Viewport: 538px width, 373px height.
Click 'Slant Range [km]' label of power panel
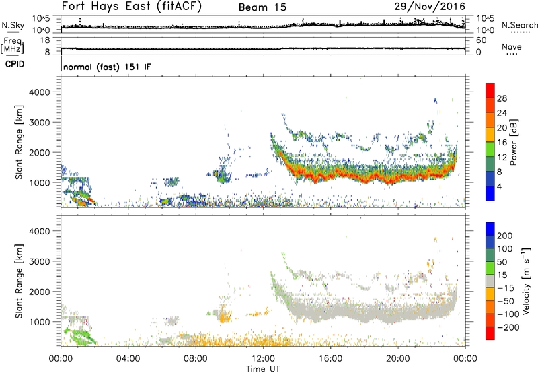[19, 142]
